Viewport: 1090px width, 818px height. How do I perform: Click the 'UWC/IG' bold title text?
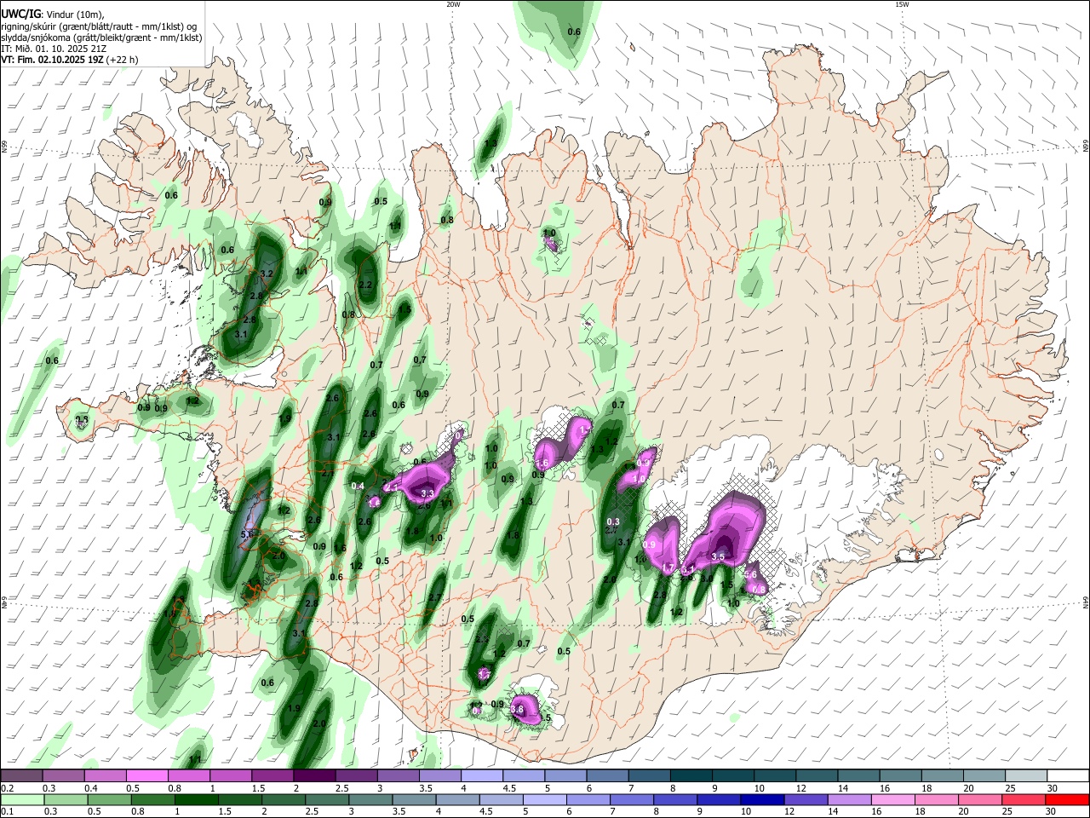[21, 14]
